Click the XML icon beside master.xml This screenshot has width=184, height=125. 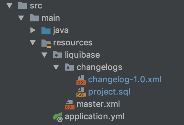(x=70, y=105)
